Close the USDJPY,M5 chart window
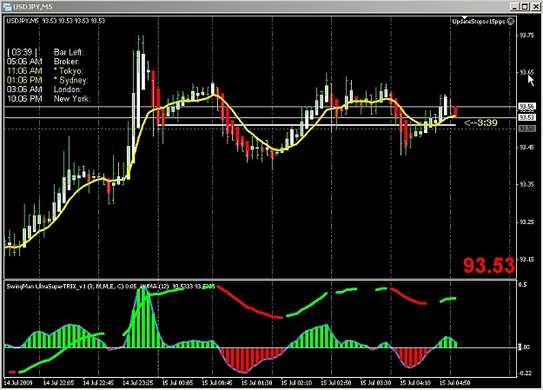Image resolution: width=543 pixels, height=390 pixels. coord(535,7)
